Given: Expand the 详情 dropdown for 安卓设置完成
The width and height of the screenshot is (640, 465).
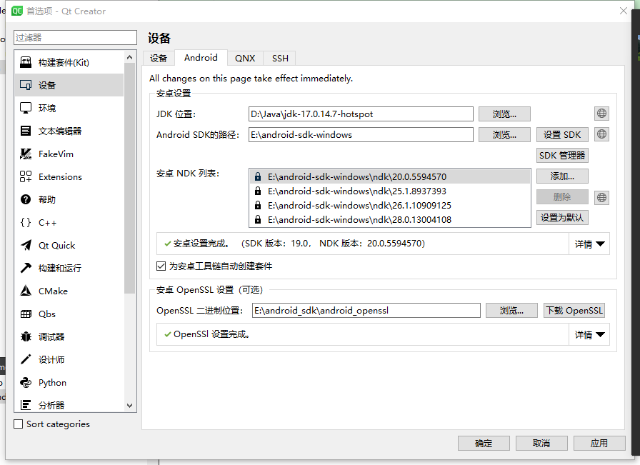Looking at the screenshot, I should pos(589,244).
